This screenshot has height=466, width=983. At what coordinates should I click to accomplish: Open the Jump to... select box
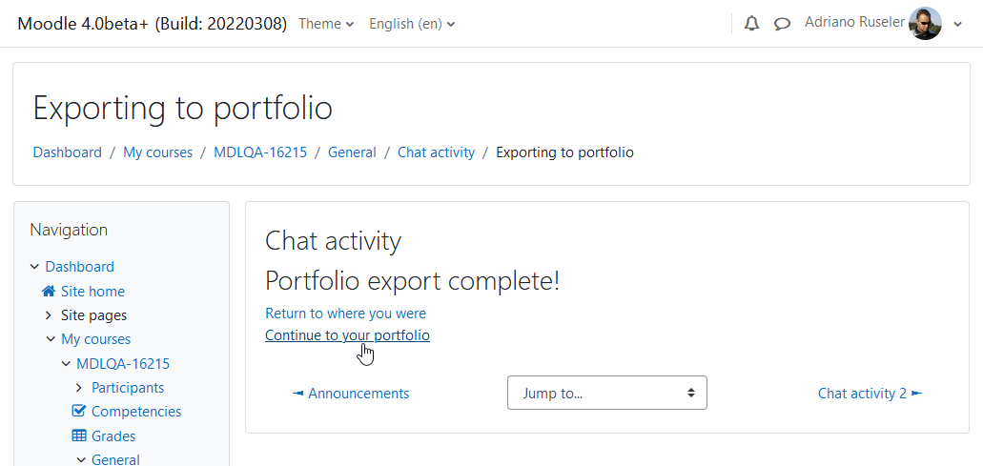pyautogui.click(x=606, y=393)
